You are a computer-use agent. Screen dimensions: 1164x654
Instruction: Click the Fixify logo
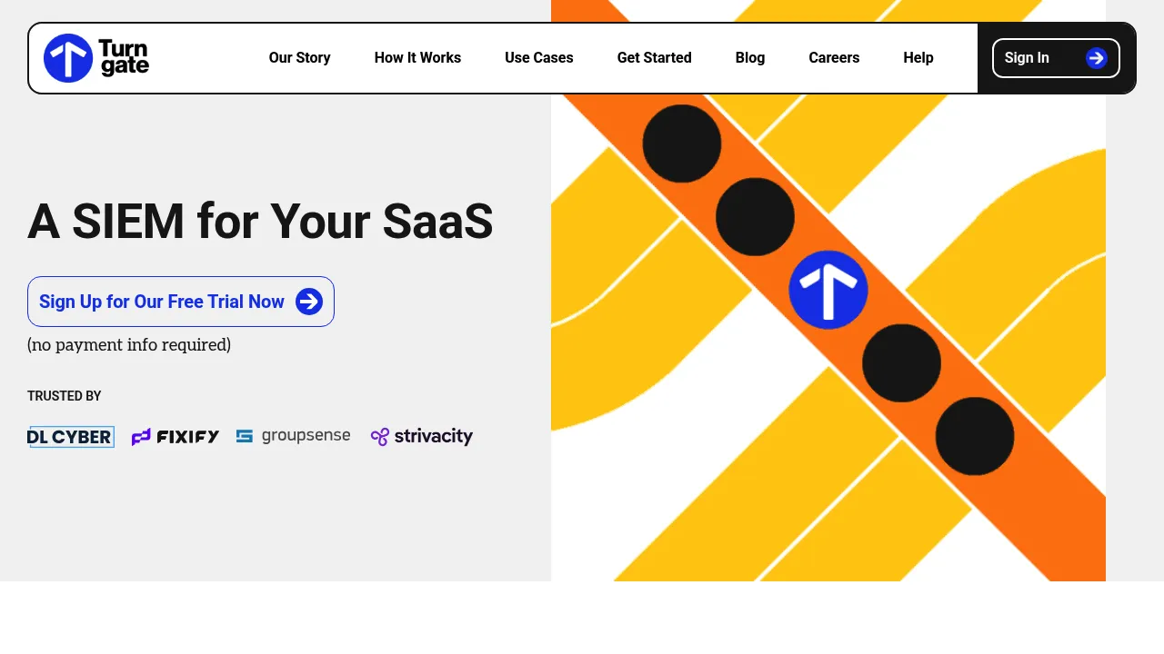[x=176, y=437]
